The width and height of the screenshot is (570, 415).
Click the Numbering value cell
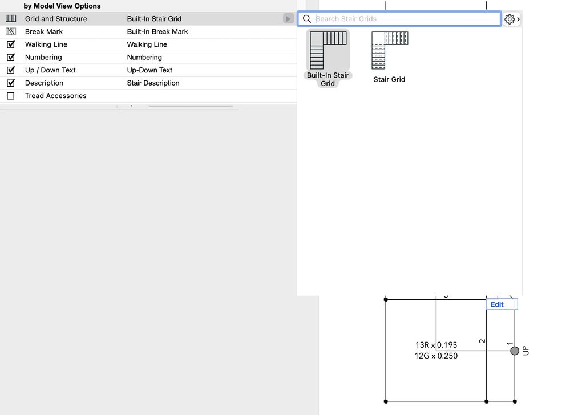tap(144, 57)
